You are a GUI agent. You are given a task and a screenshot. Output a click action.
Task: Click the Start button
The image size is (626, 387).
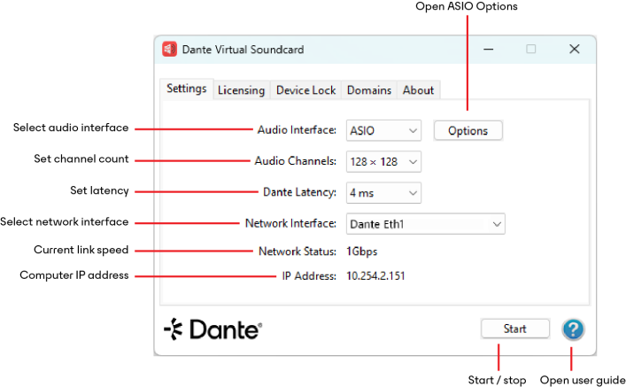point(515,329)
